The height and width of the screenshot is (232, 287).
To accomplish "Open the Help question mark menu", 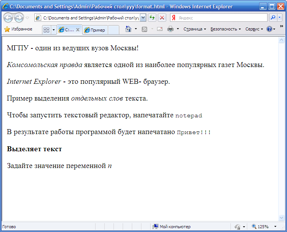I will (x=271, y=29).
